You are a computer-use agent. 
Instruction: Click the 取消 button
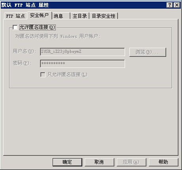click(x=99, y=162)
